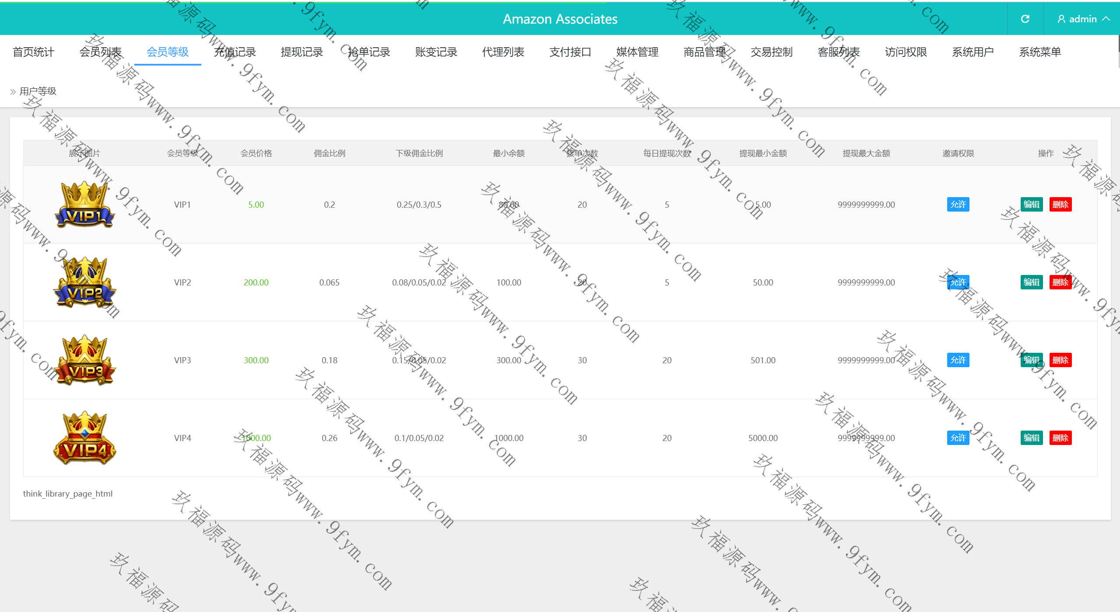Click the VIP1 crown badge image
Screen dimensions: 1120x612
click(84, 205)
